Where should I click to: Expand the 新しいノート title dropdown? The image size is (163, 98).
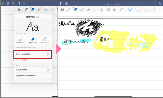113,5
